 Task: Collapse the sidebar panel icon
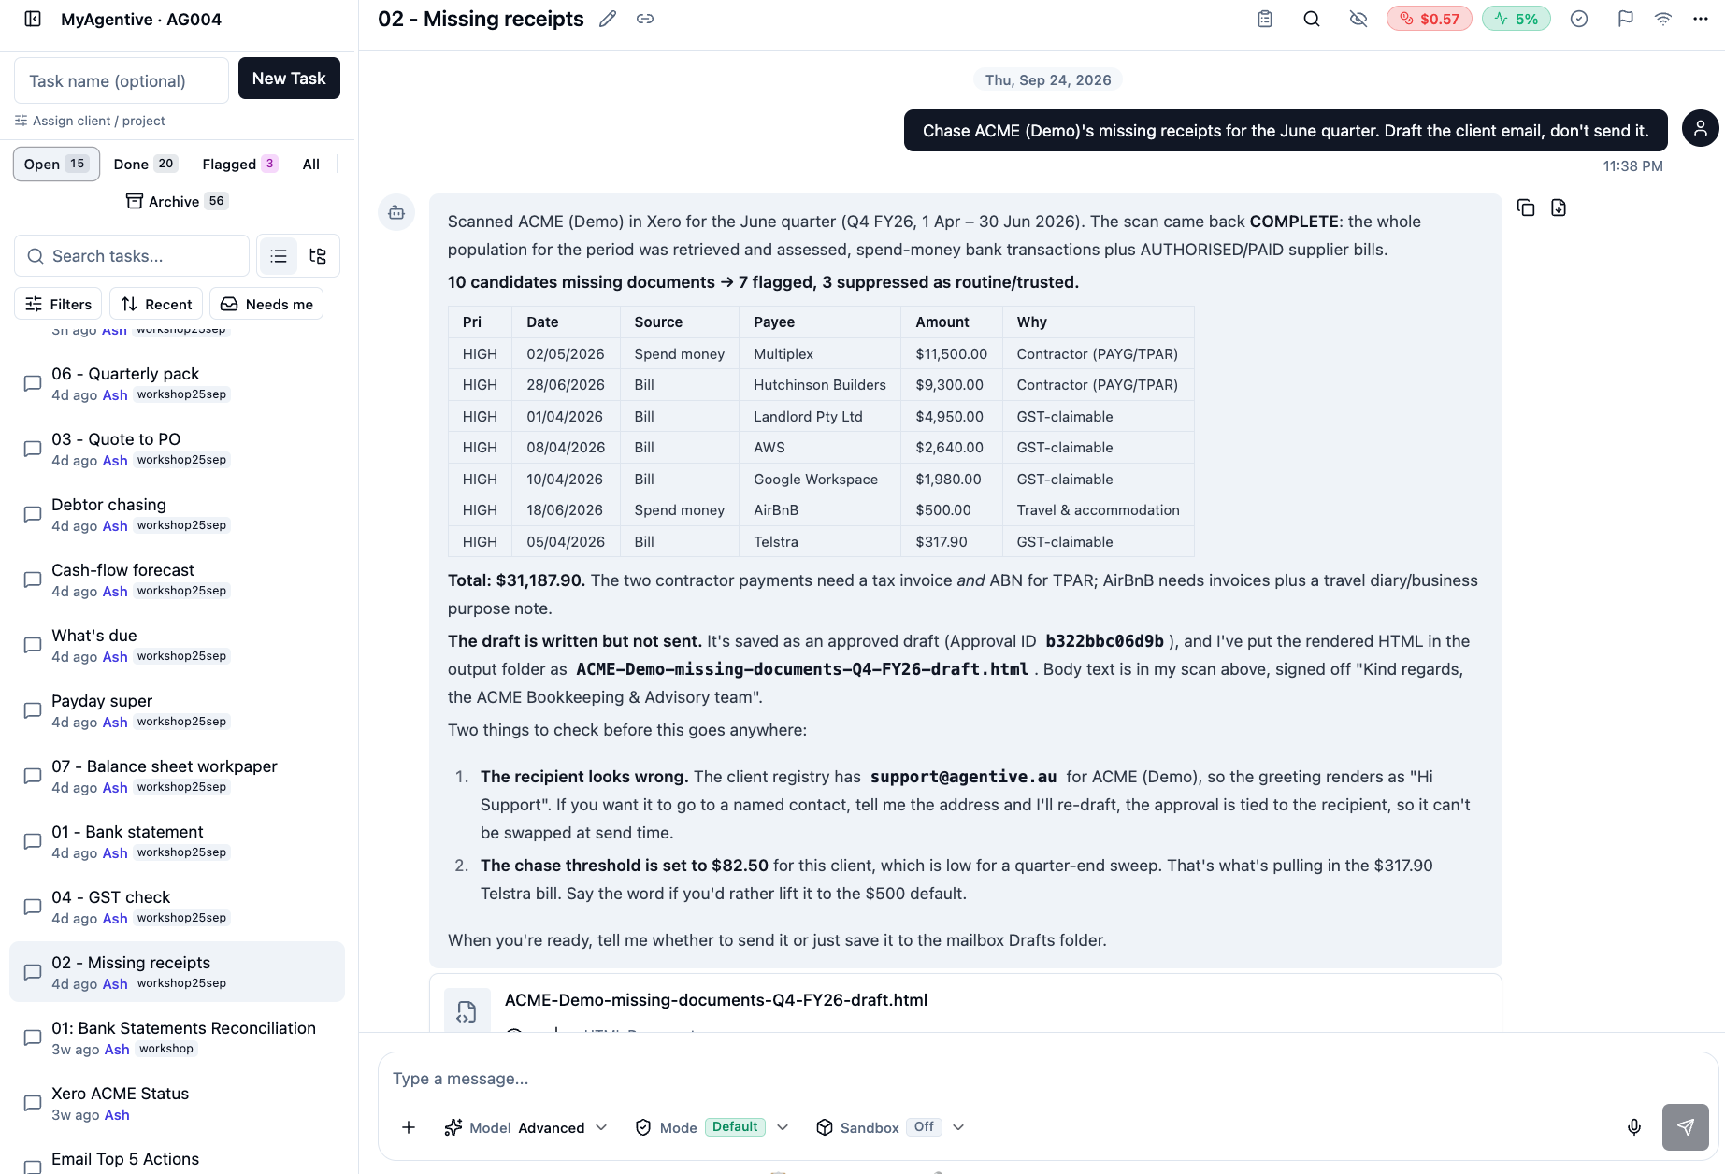(33, 19)
